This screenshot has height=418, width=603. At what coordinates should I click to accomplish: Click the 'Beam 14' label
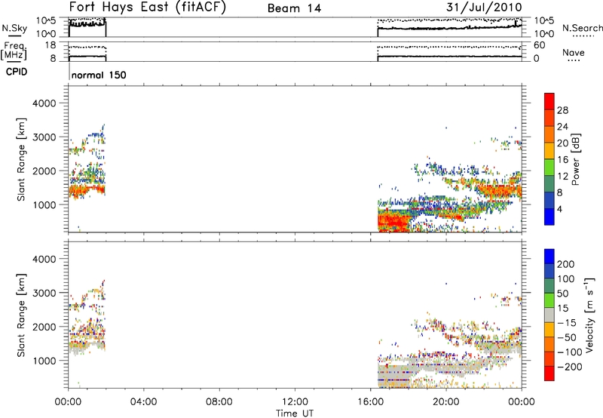click(294, 8)
